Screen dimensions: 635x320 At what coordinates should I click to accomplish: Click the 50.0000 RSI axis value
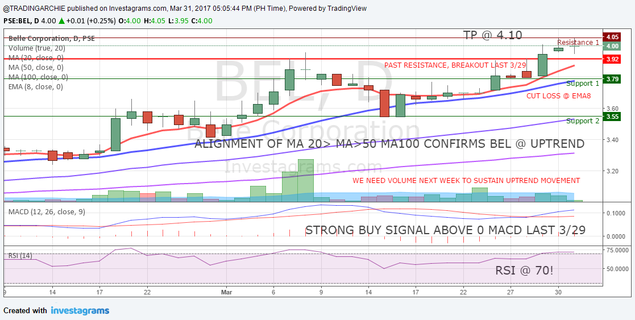[616, 268]
